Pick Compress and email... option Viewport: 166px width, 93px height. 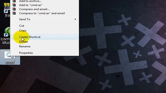(45, 9)
